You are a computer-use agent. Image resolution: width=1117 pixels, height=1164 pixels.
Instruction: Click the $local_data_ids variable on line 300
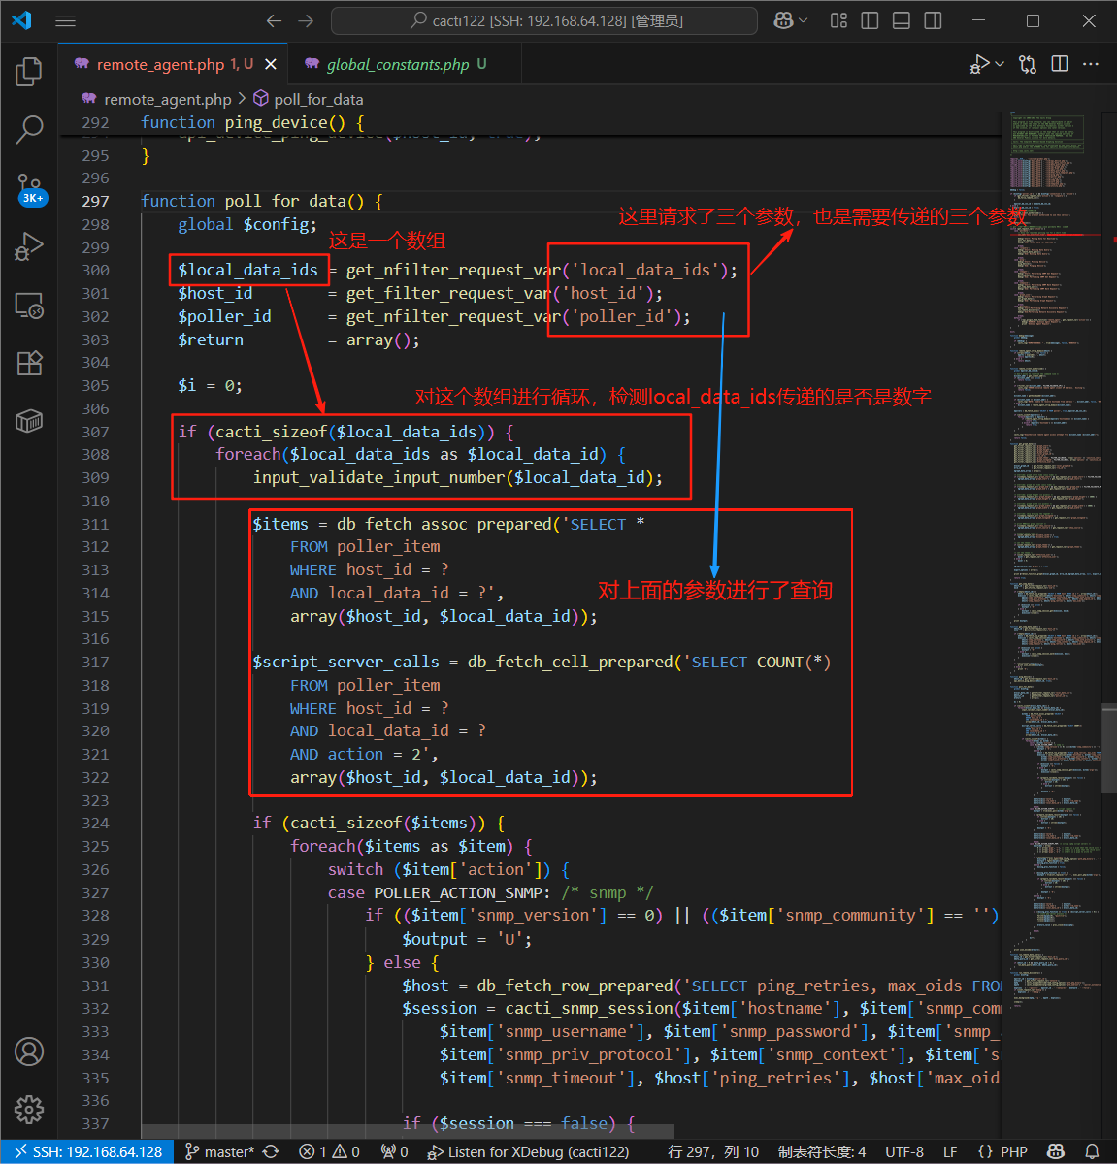click(x=247, y=270)
